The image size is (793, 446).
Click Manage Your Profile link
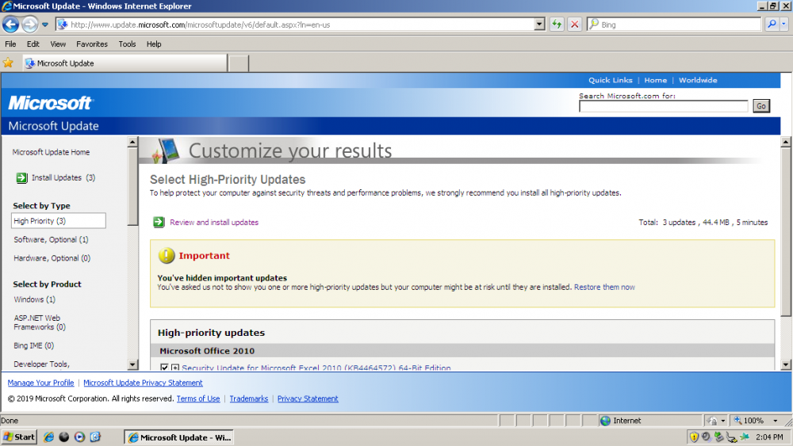tap(40, 383)
